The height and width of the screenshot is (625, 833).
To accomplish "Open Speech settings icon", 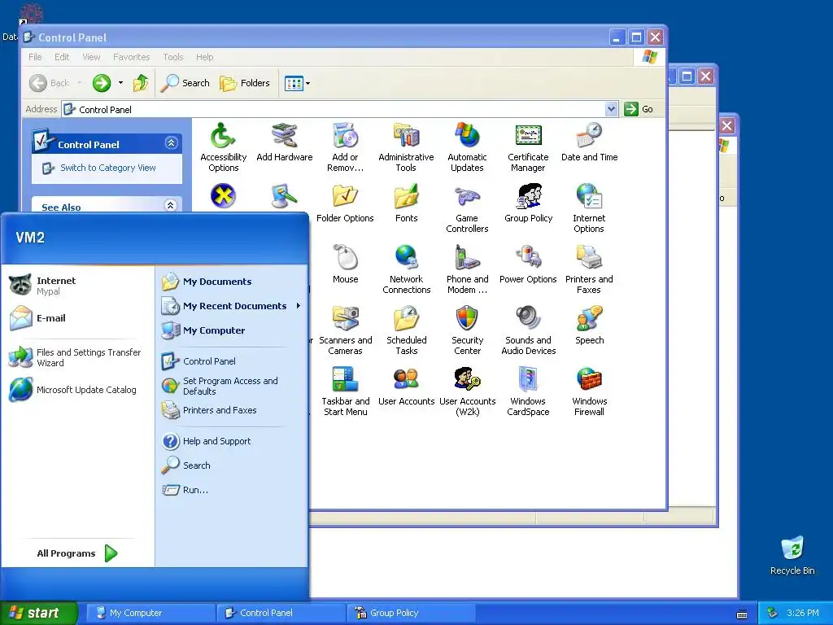I will [589, 326].
